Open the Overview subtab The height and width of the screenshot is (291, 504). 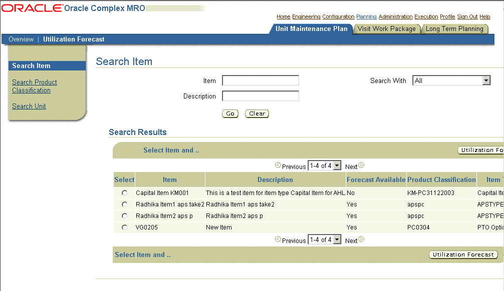pos(21,39)
